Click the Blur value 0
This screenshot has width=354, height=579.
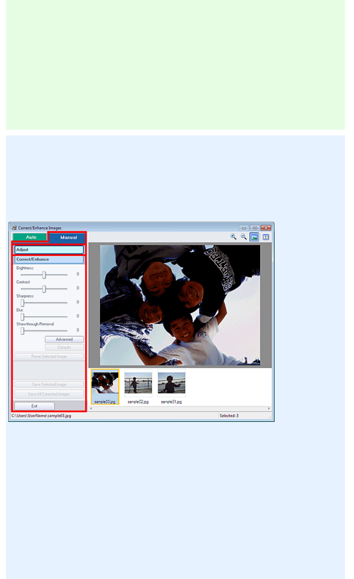[x=78, y=316]
